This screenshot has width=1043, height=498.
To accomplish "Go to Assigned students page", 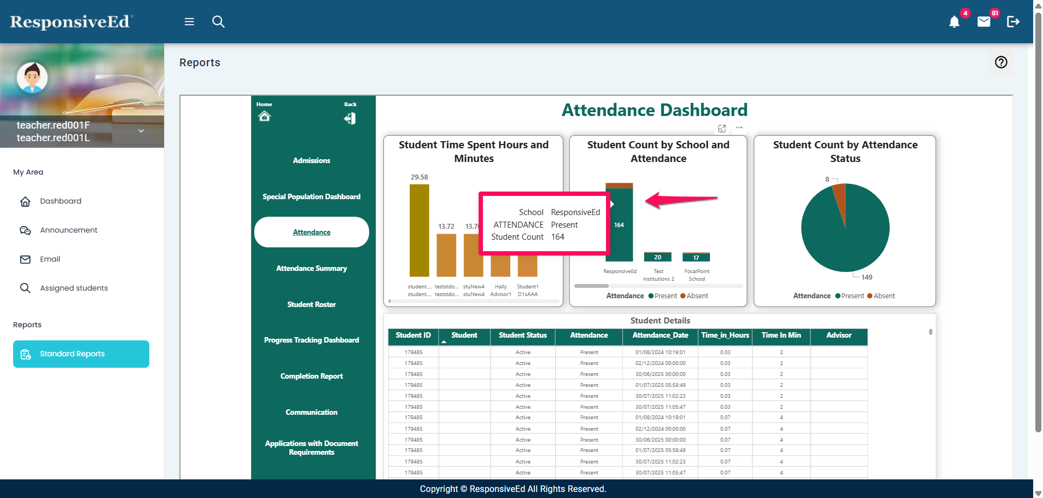I will 74,288.
